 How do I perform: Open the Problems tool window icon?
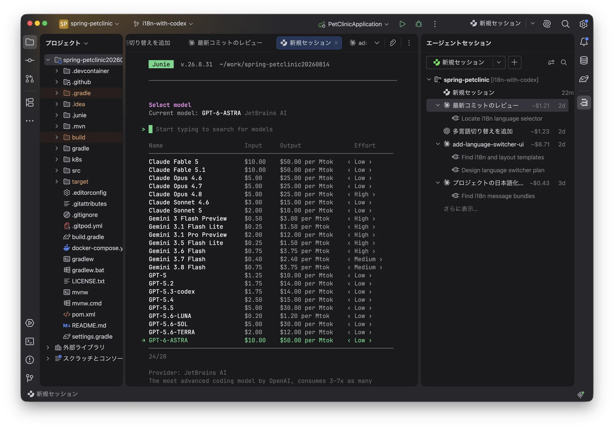(30, 359)
